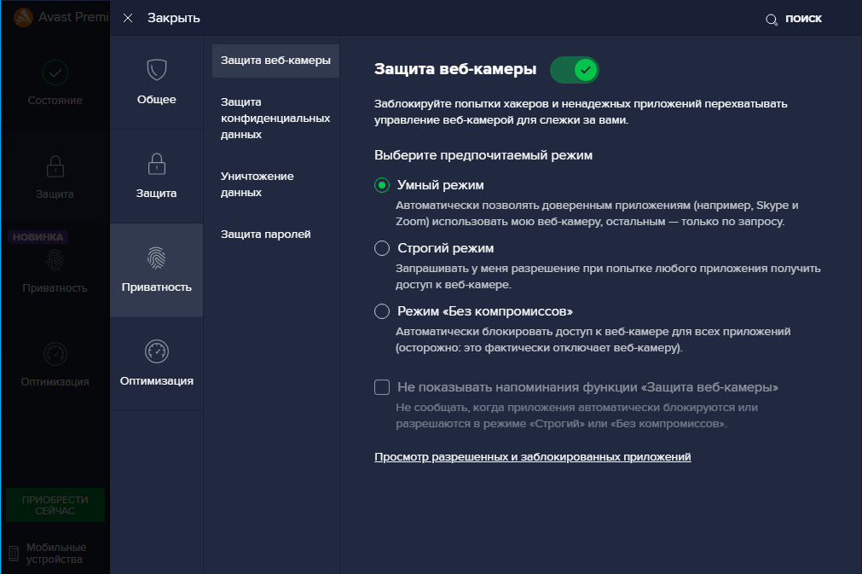Viewport: 862px width, 574px height.
Task: Click the Avast logo icon
Action: (23, 17)
